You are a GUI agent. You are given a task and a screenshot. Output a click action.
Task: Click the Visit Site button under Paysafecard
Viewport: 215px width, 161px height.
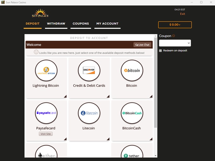46,134
